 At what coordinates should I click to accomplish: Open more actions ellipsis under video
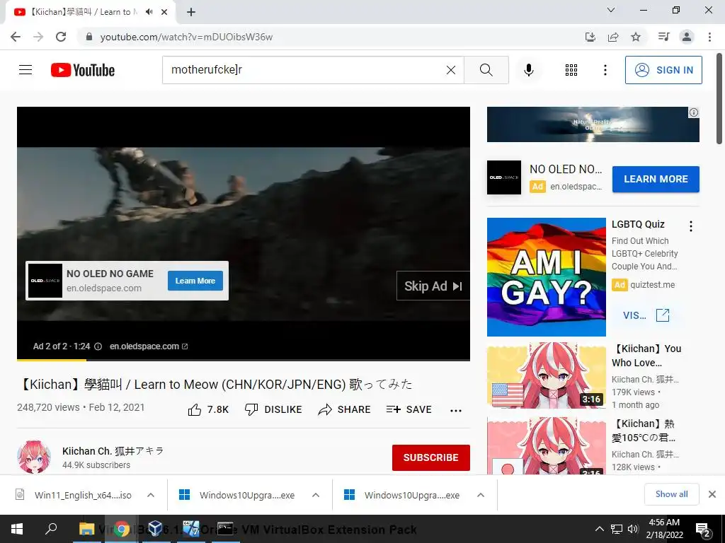[456, 411]
